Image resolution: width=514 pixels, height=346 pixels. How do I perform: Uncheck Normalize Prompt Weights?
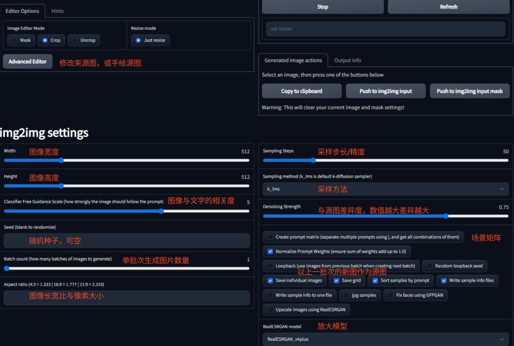click(x=271, y=251)
